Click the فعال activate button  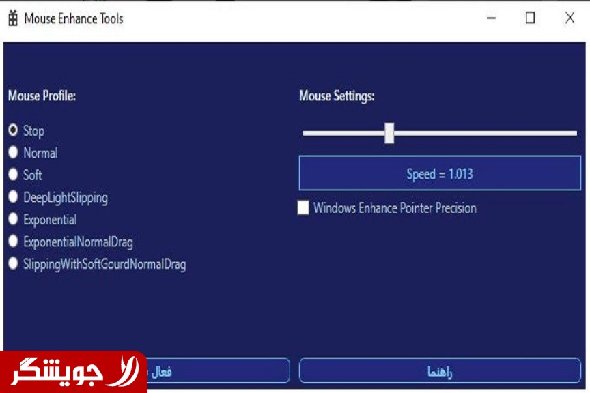click(219, 371)
